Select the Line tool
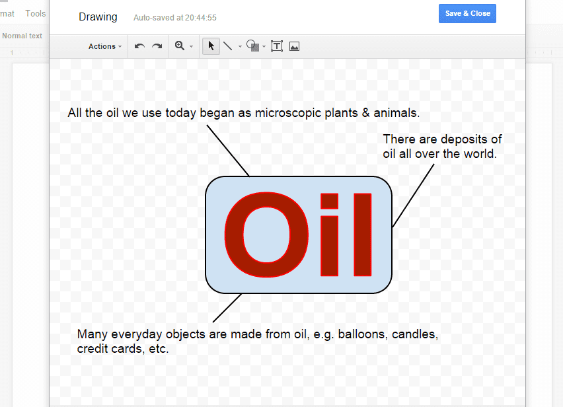Image resolution: width=563 pixels, height=407 pixels. coord(227,46)
